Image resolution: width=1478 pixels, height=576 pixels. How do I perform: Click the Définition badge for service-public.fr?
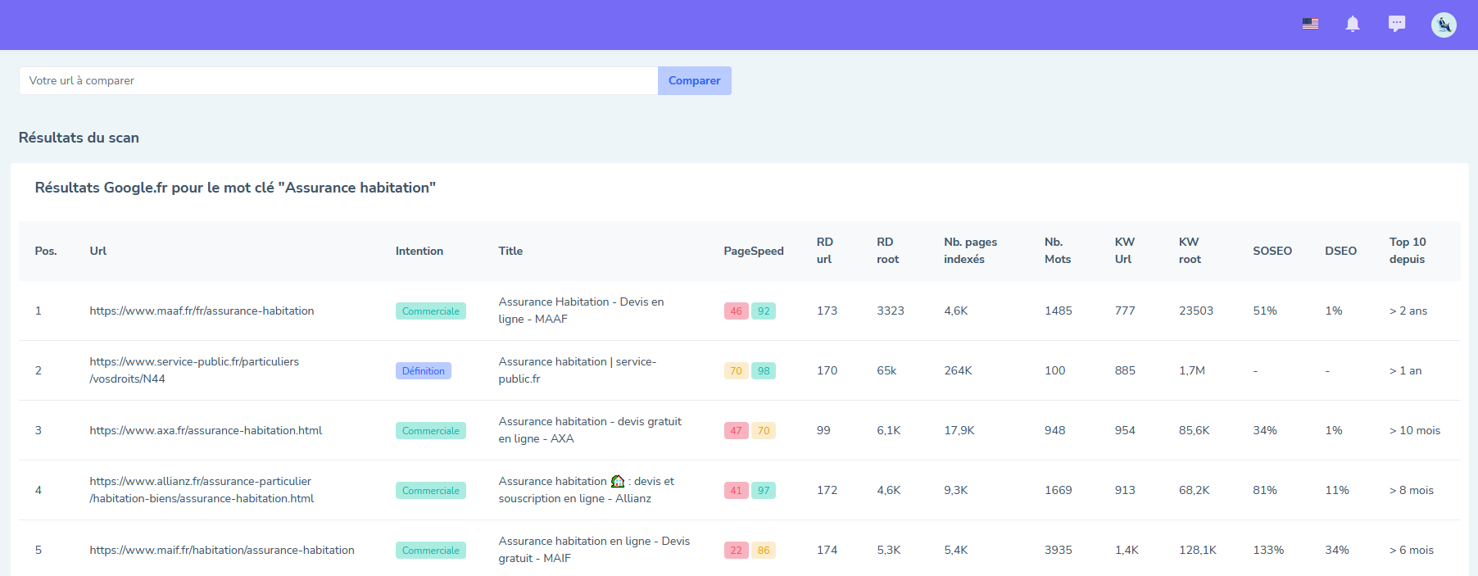coord(424,371)
